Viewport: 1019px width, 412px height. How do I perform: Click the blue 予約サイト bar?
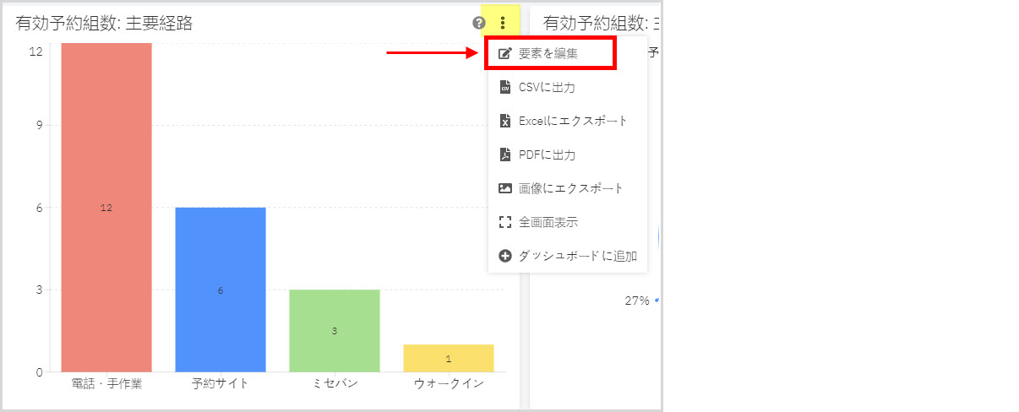pos(221,290)
